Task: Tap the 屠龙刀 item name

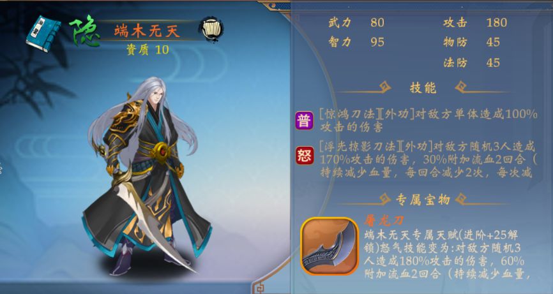Action: point(384,221)
